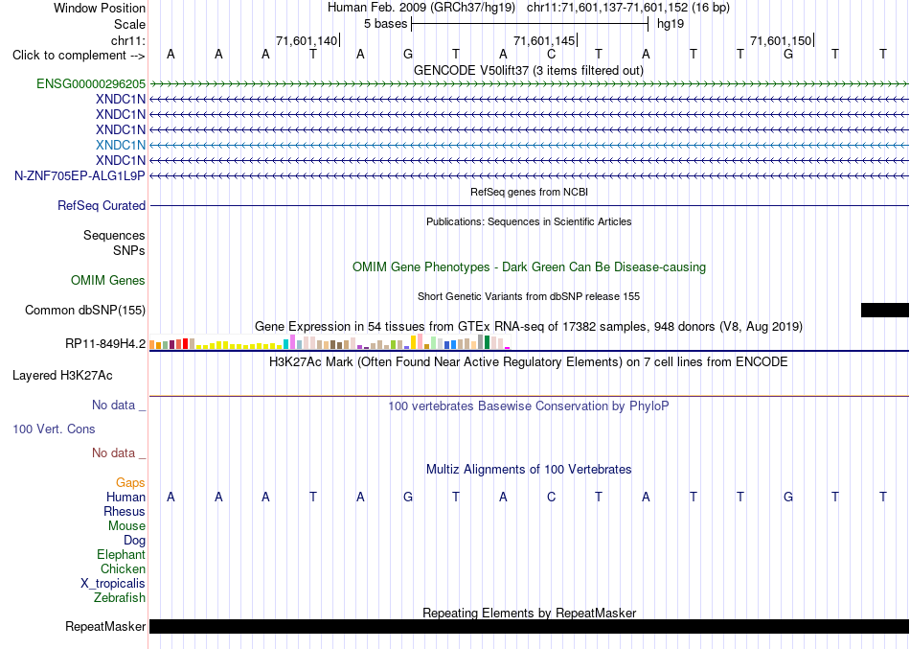Click the Human species label
Viewport: 910px width, 649px height.
(x=125, y=498)
